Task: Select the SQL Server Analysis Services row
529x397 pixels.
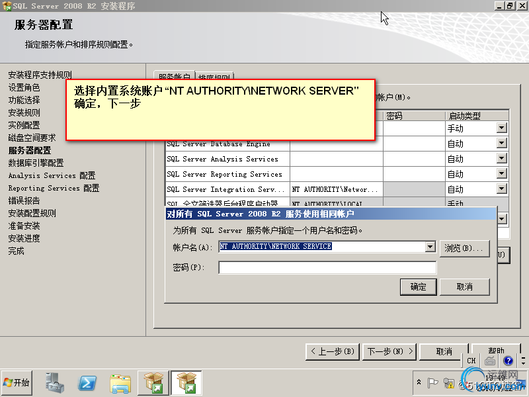Action: [x=227, y=159]
